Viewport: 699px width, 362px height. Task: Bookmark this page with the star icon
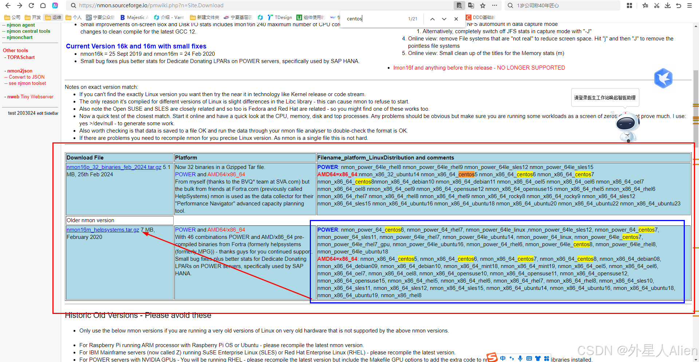pyautogui.click(x=483, y=5)
